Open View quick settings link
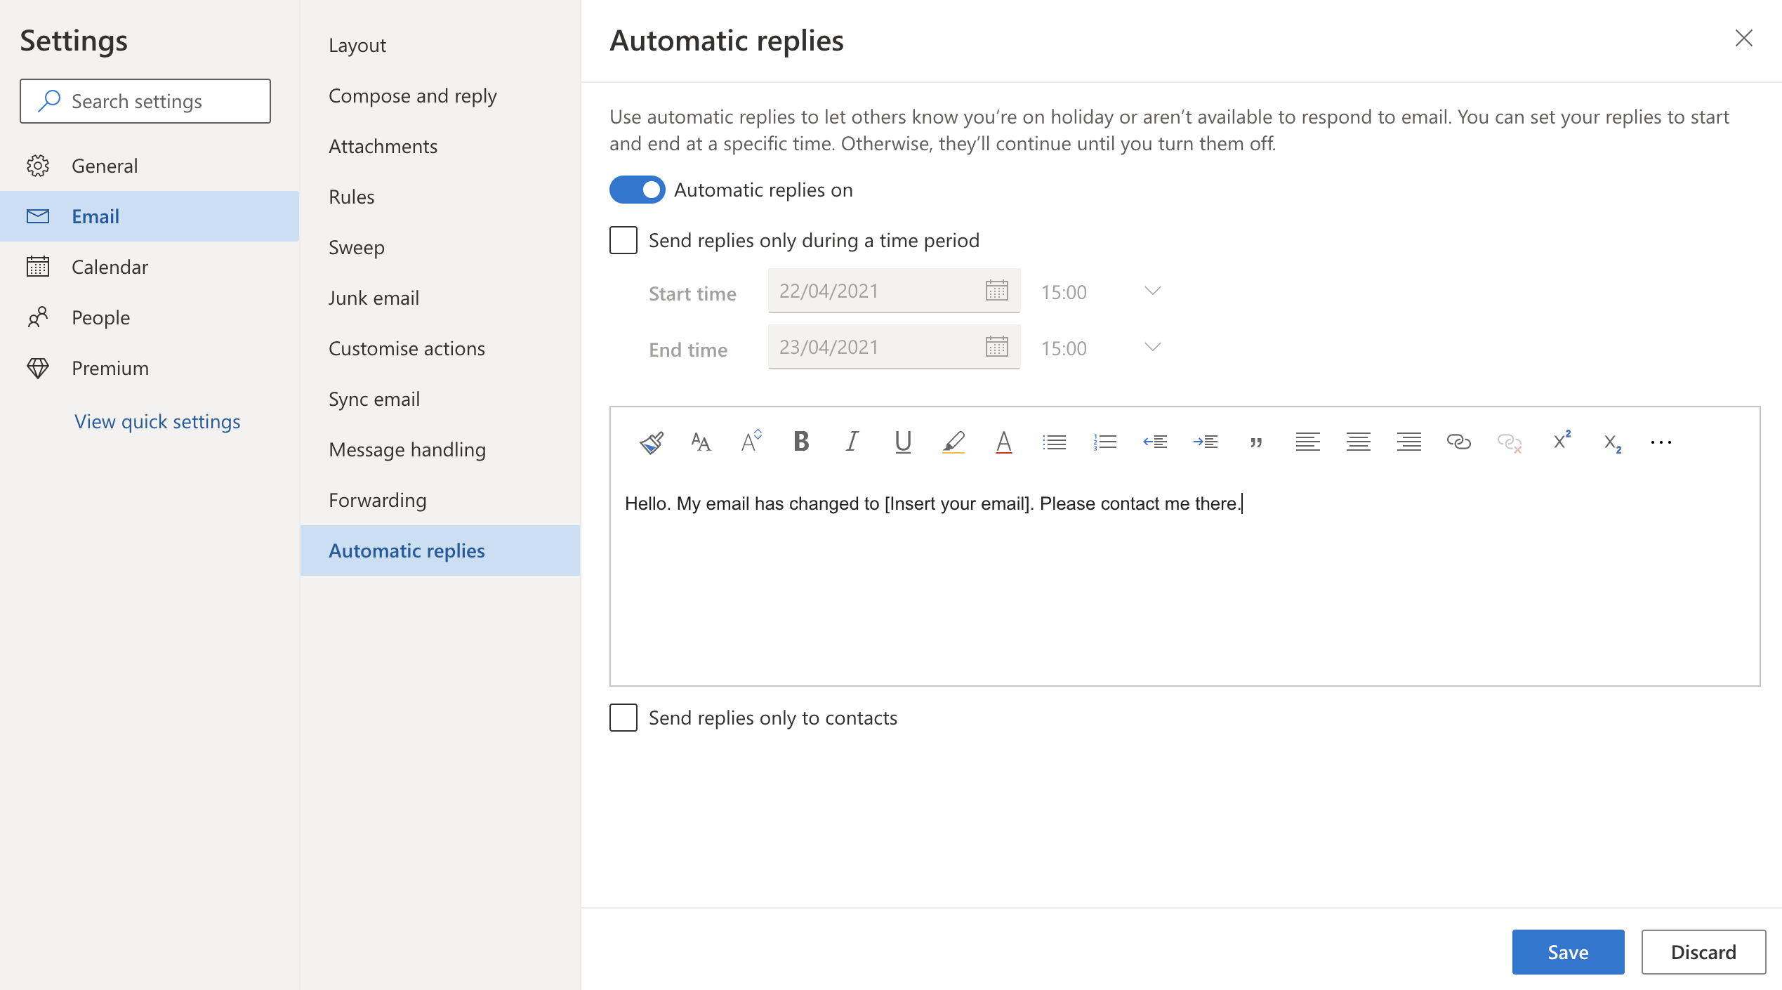Viewport: 1782px width, 990px height. [x=157, y=421]
